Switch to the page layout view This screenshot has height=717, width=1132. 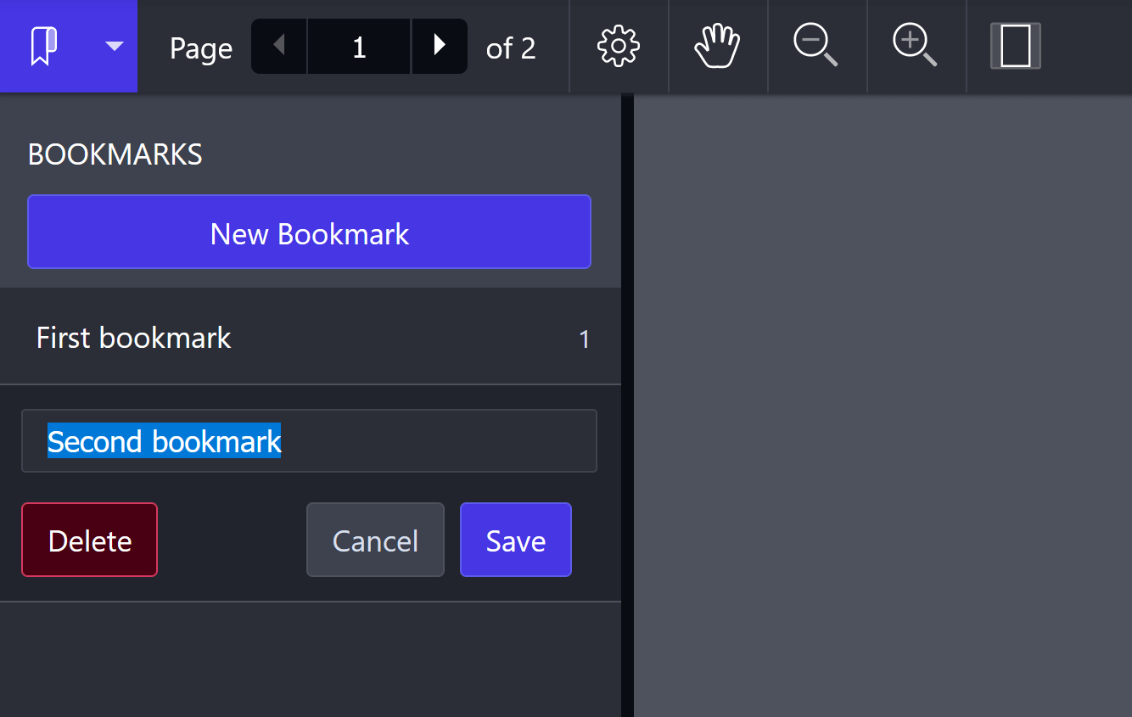pyautogui.click(x=1016, y=47)
